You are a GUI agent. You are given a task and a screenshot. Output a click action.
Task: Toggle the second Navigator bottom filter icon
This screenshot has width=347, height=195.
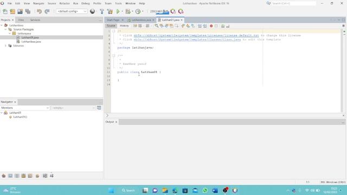pos(10,175)
